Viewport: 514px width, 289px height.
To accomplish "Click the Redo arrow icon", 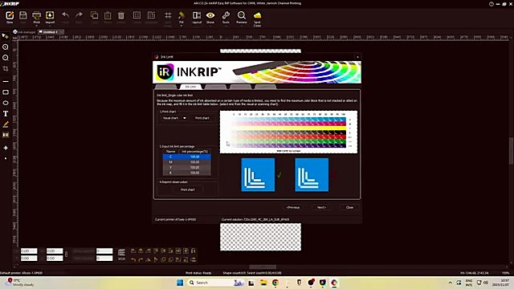I will tap(79, 15).
